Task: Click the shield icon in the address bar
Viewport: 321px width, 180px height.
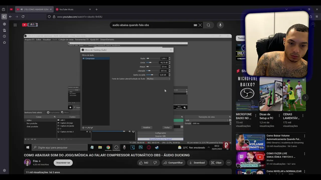Action: pyautogui.click(x=49, y=17)
